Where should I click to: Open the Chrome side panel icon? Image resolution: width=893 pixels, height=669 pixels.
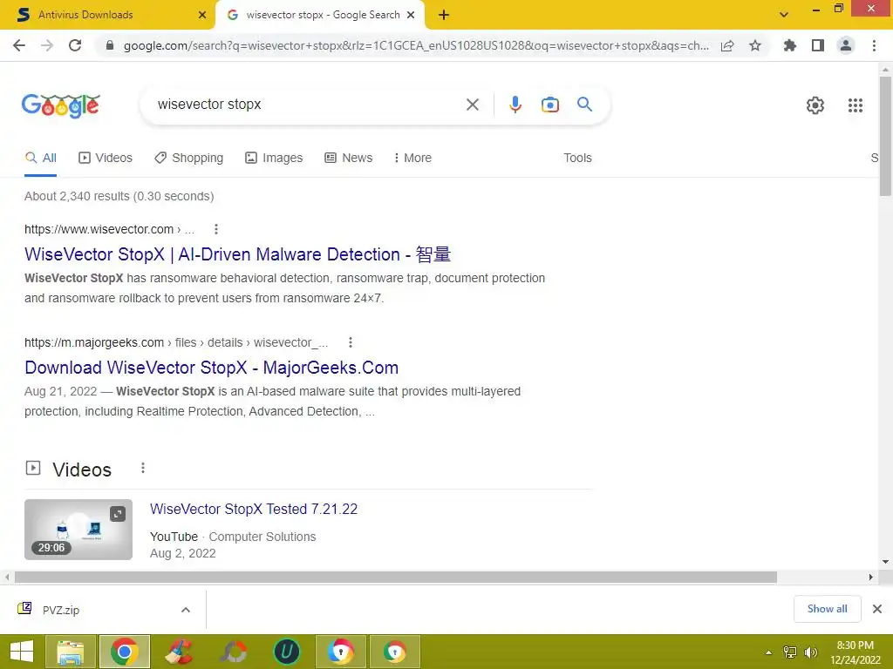pyautogui.click(x=818, y=45)
